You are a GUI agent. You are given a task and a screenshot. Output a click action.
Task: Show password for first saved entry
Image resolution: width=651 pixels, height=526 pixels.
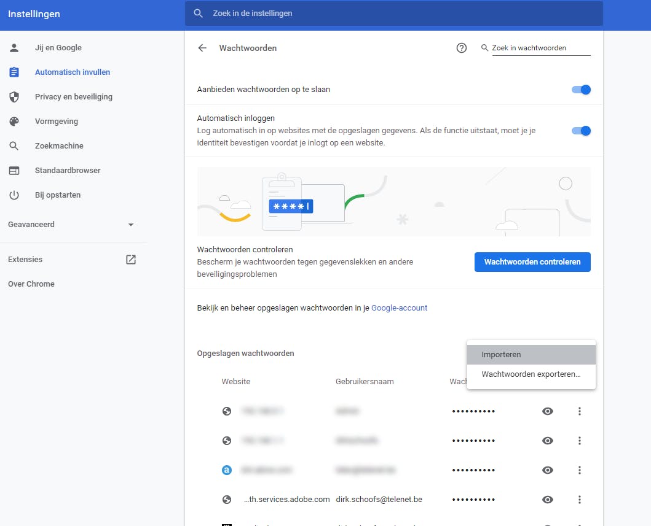tap(548, 411)
